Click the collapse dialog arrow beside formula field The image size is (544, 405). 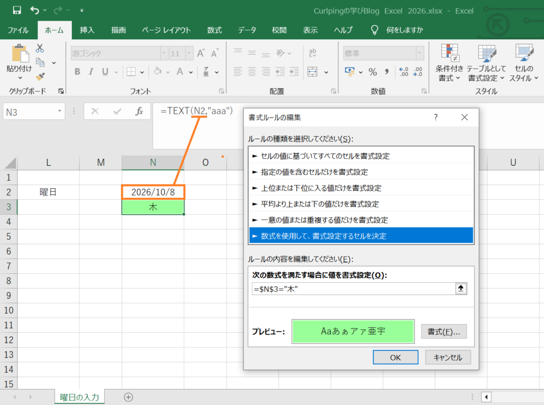tap(461, 289)
